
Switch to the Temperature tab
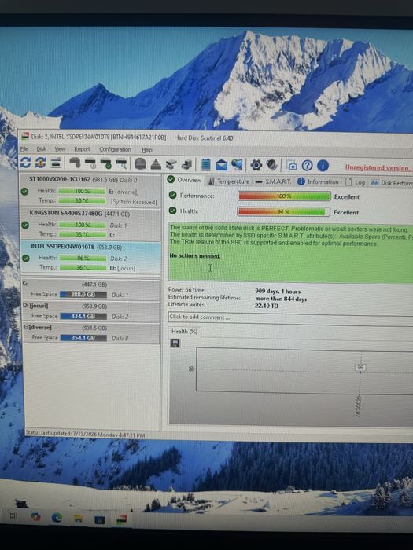point(229,181)
